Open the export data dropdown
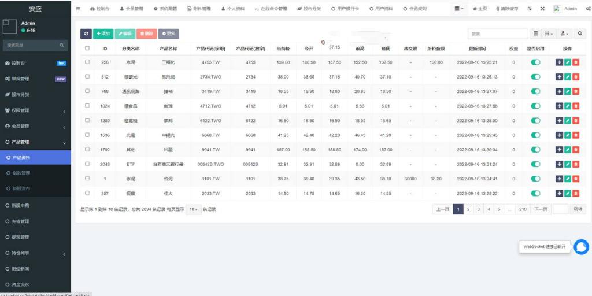Screen dimensions: 592x296 [564, 34]
